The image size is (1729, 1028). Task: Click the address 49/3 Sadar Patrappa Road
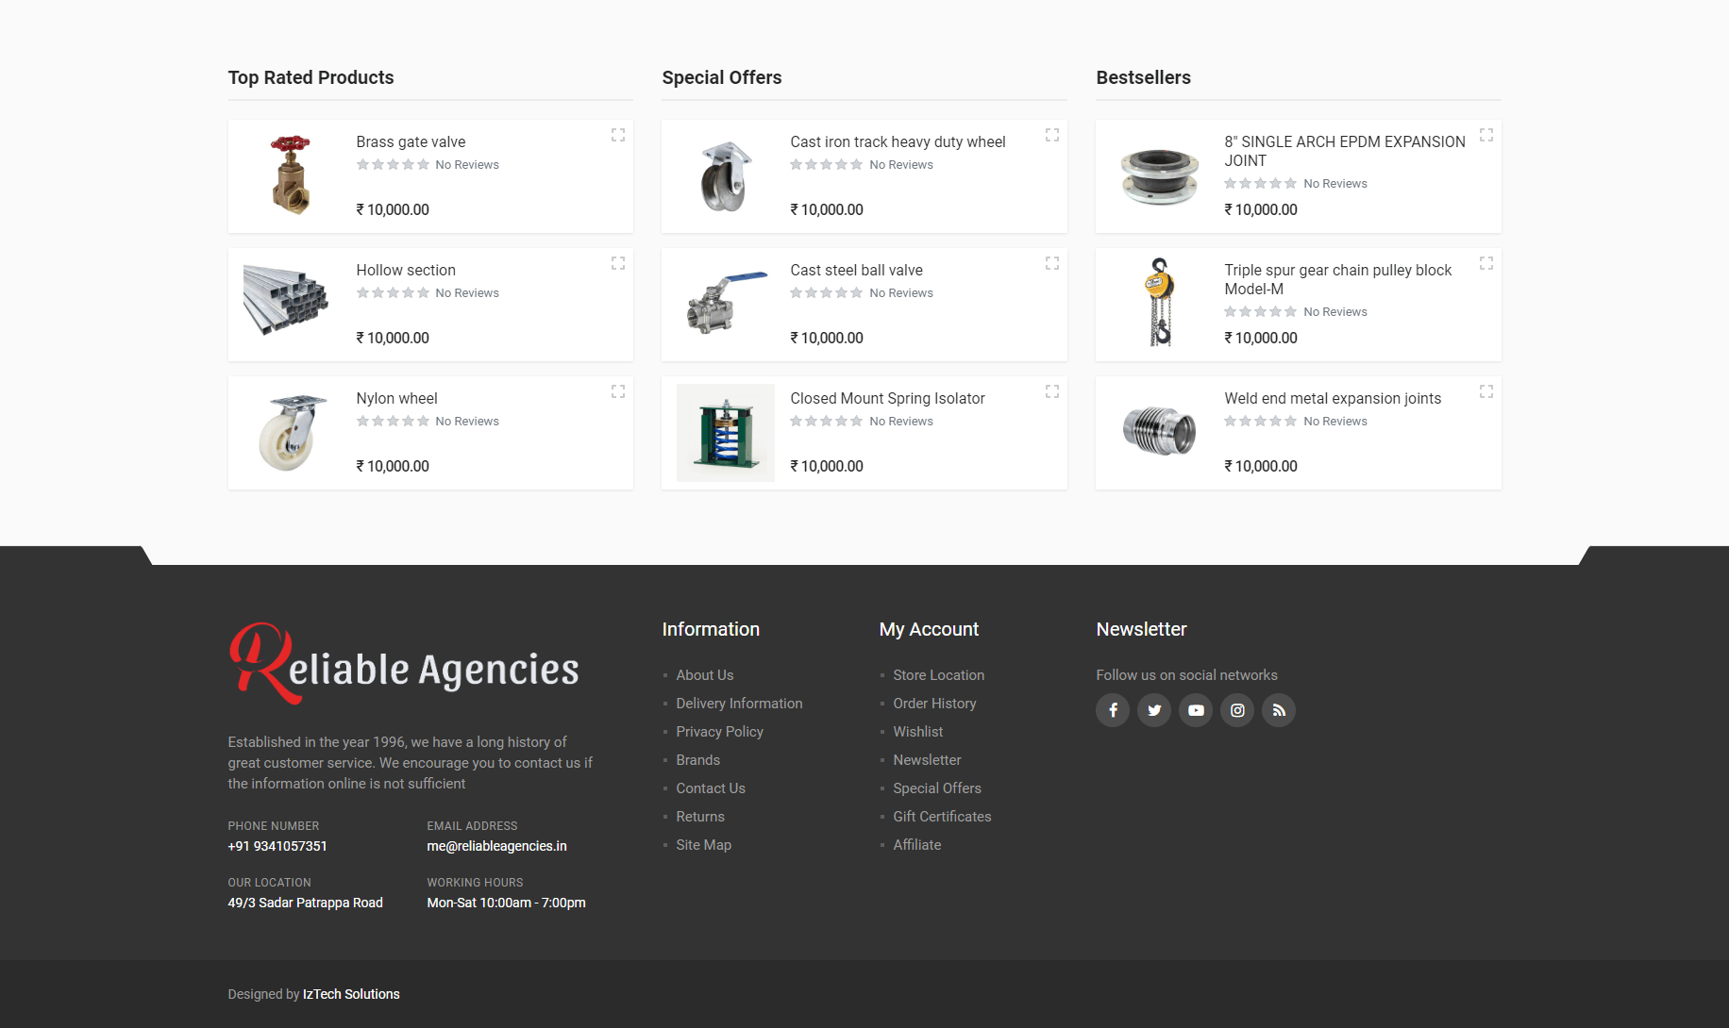point(305,904)
